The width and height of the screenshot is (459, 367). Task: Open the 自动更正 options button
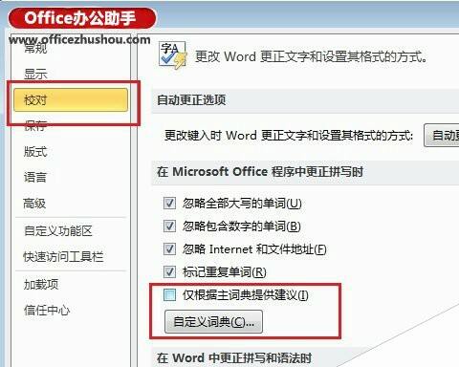point(442,136)
